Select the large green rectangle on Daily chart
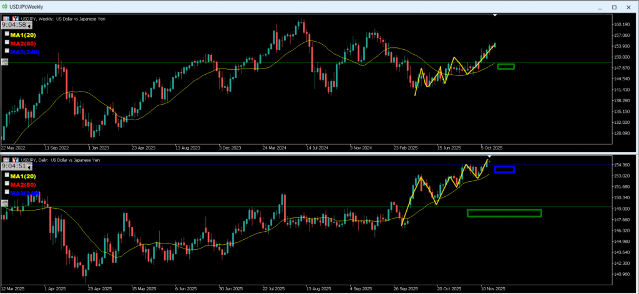Screen dimensions: 639x294 pyautogui.click(x=504, y=213)
